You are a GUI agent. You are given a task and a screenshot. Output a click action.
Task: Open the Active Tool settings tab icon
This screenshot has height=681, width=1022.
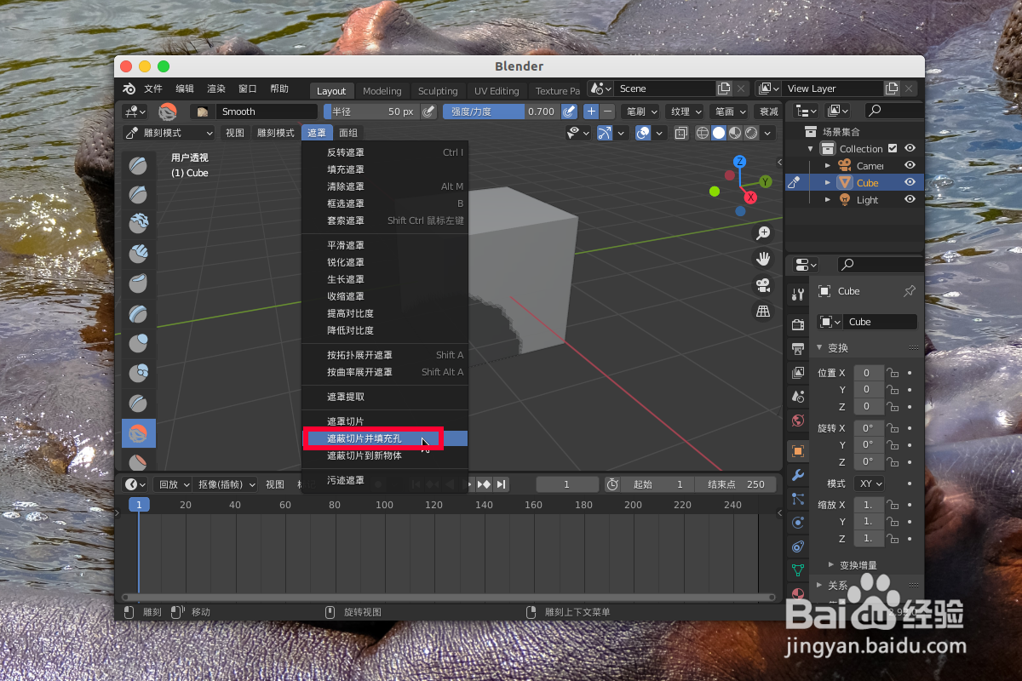798,295
